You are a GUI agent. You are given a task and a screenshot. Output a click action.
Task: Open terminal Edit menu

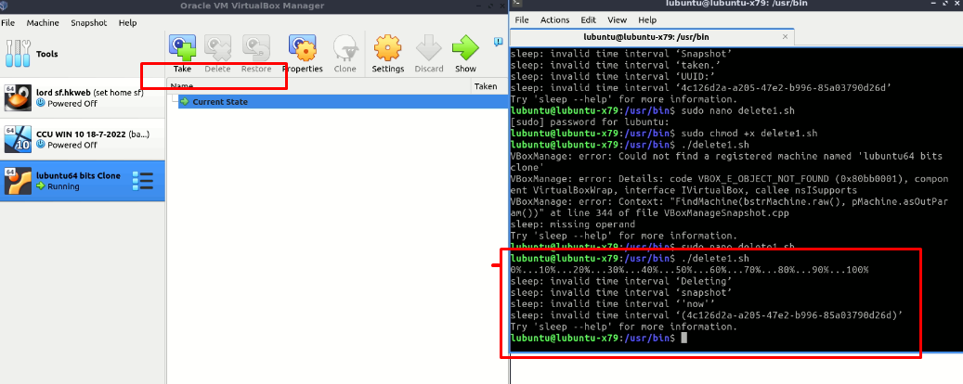pyautogui.click(x=589, y=19)
